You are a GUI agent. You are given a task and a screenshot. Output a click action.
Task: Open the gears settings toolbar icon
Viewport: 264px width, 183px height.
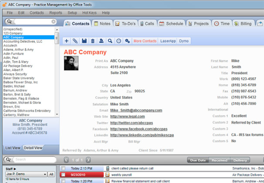click(128, 41)
